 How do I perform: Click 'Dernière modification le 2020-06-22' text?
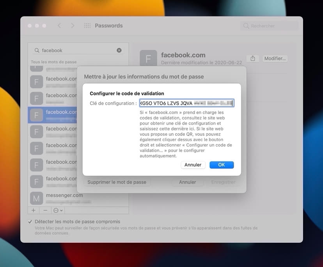pos(201,63)
